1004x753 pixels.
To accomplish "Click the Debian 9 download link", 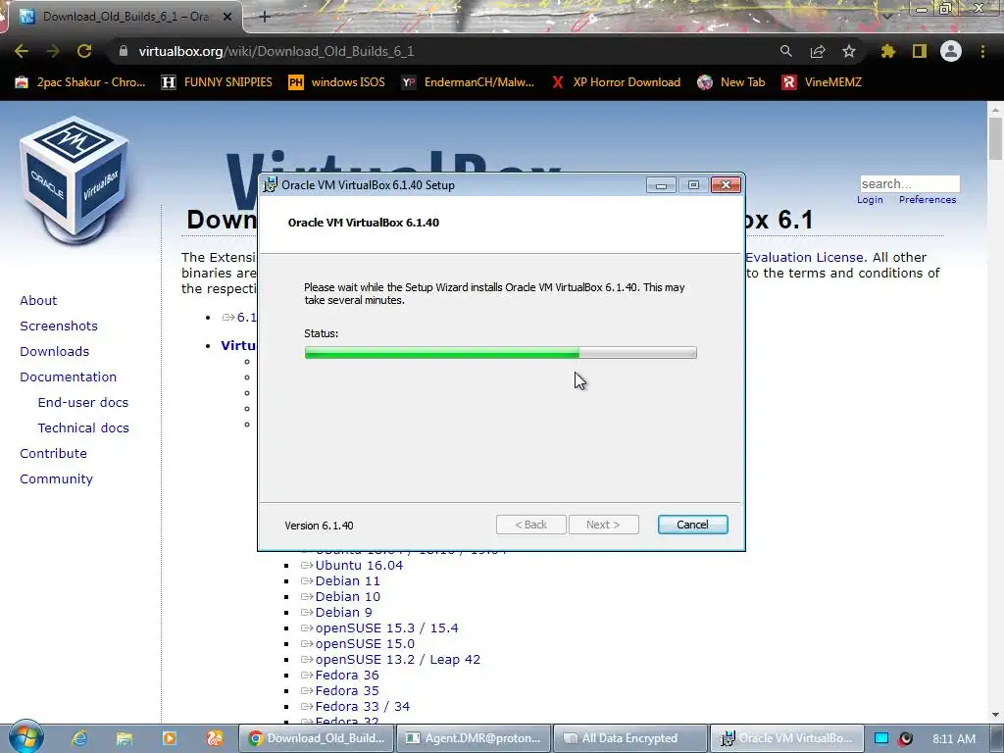I will [343, 612].
